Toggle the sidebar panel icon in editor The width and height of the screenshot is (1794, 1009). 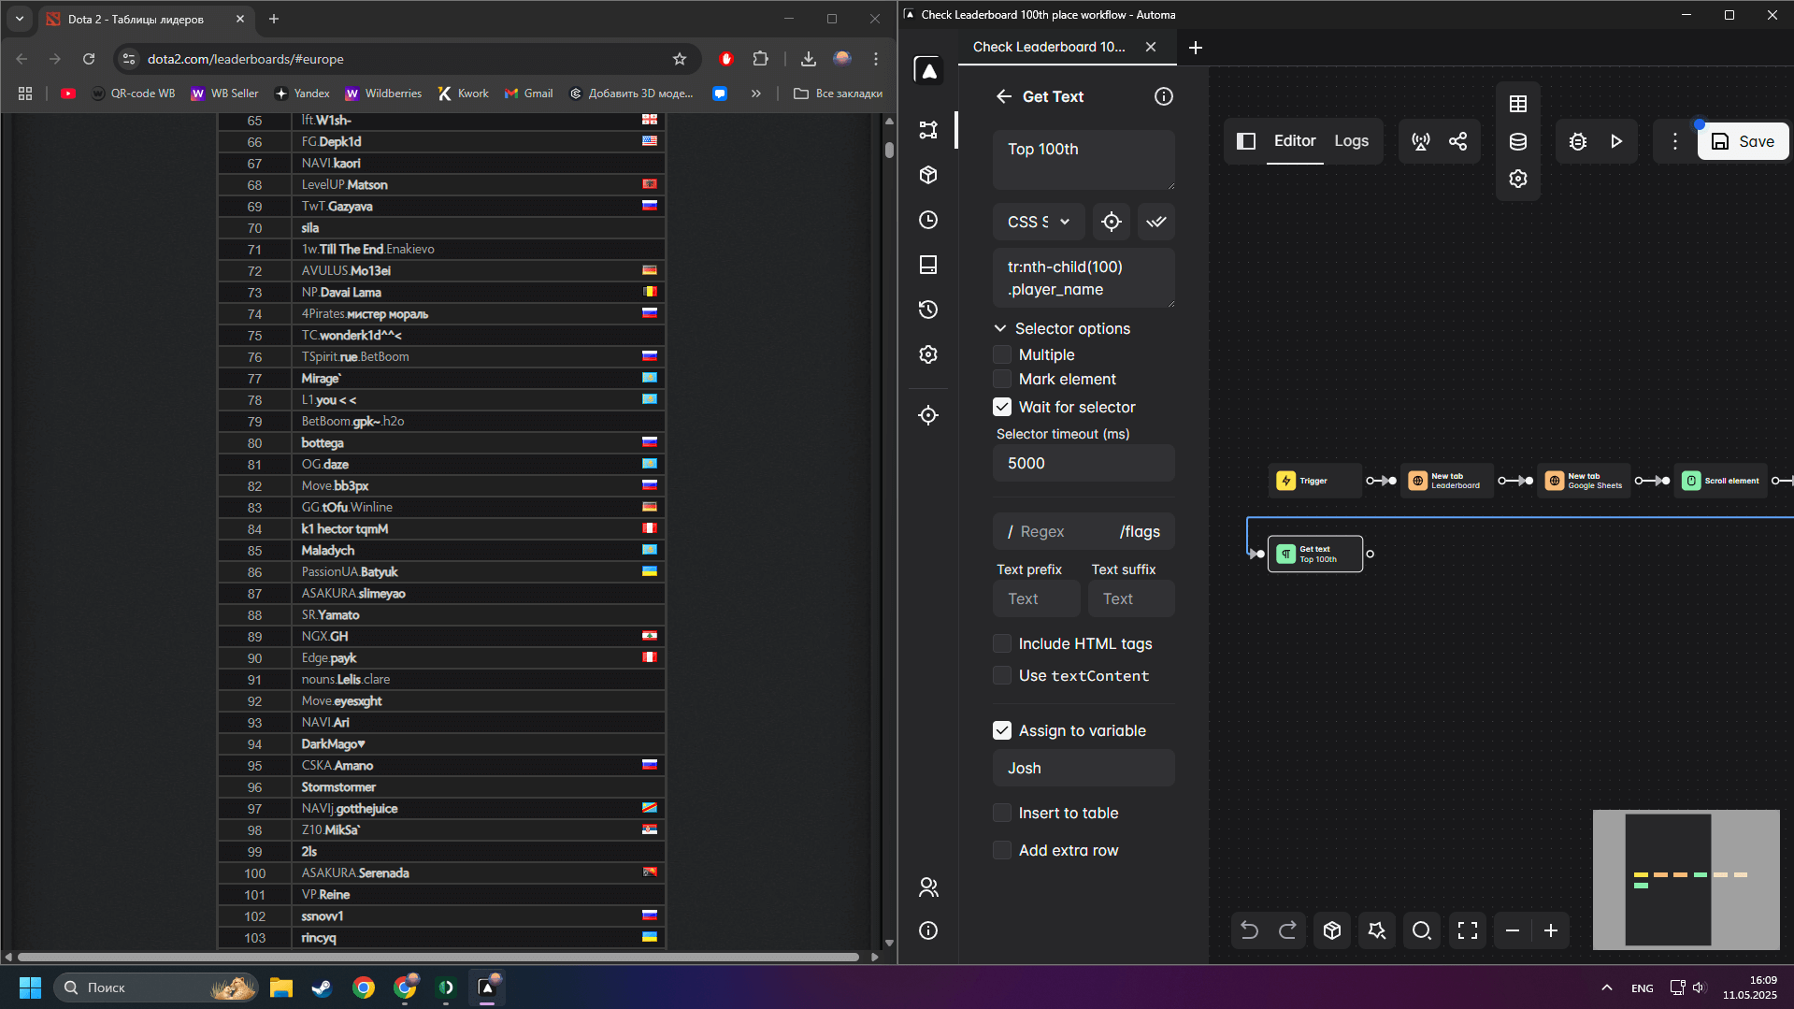point(1246,141)
